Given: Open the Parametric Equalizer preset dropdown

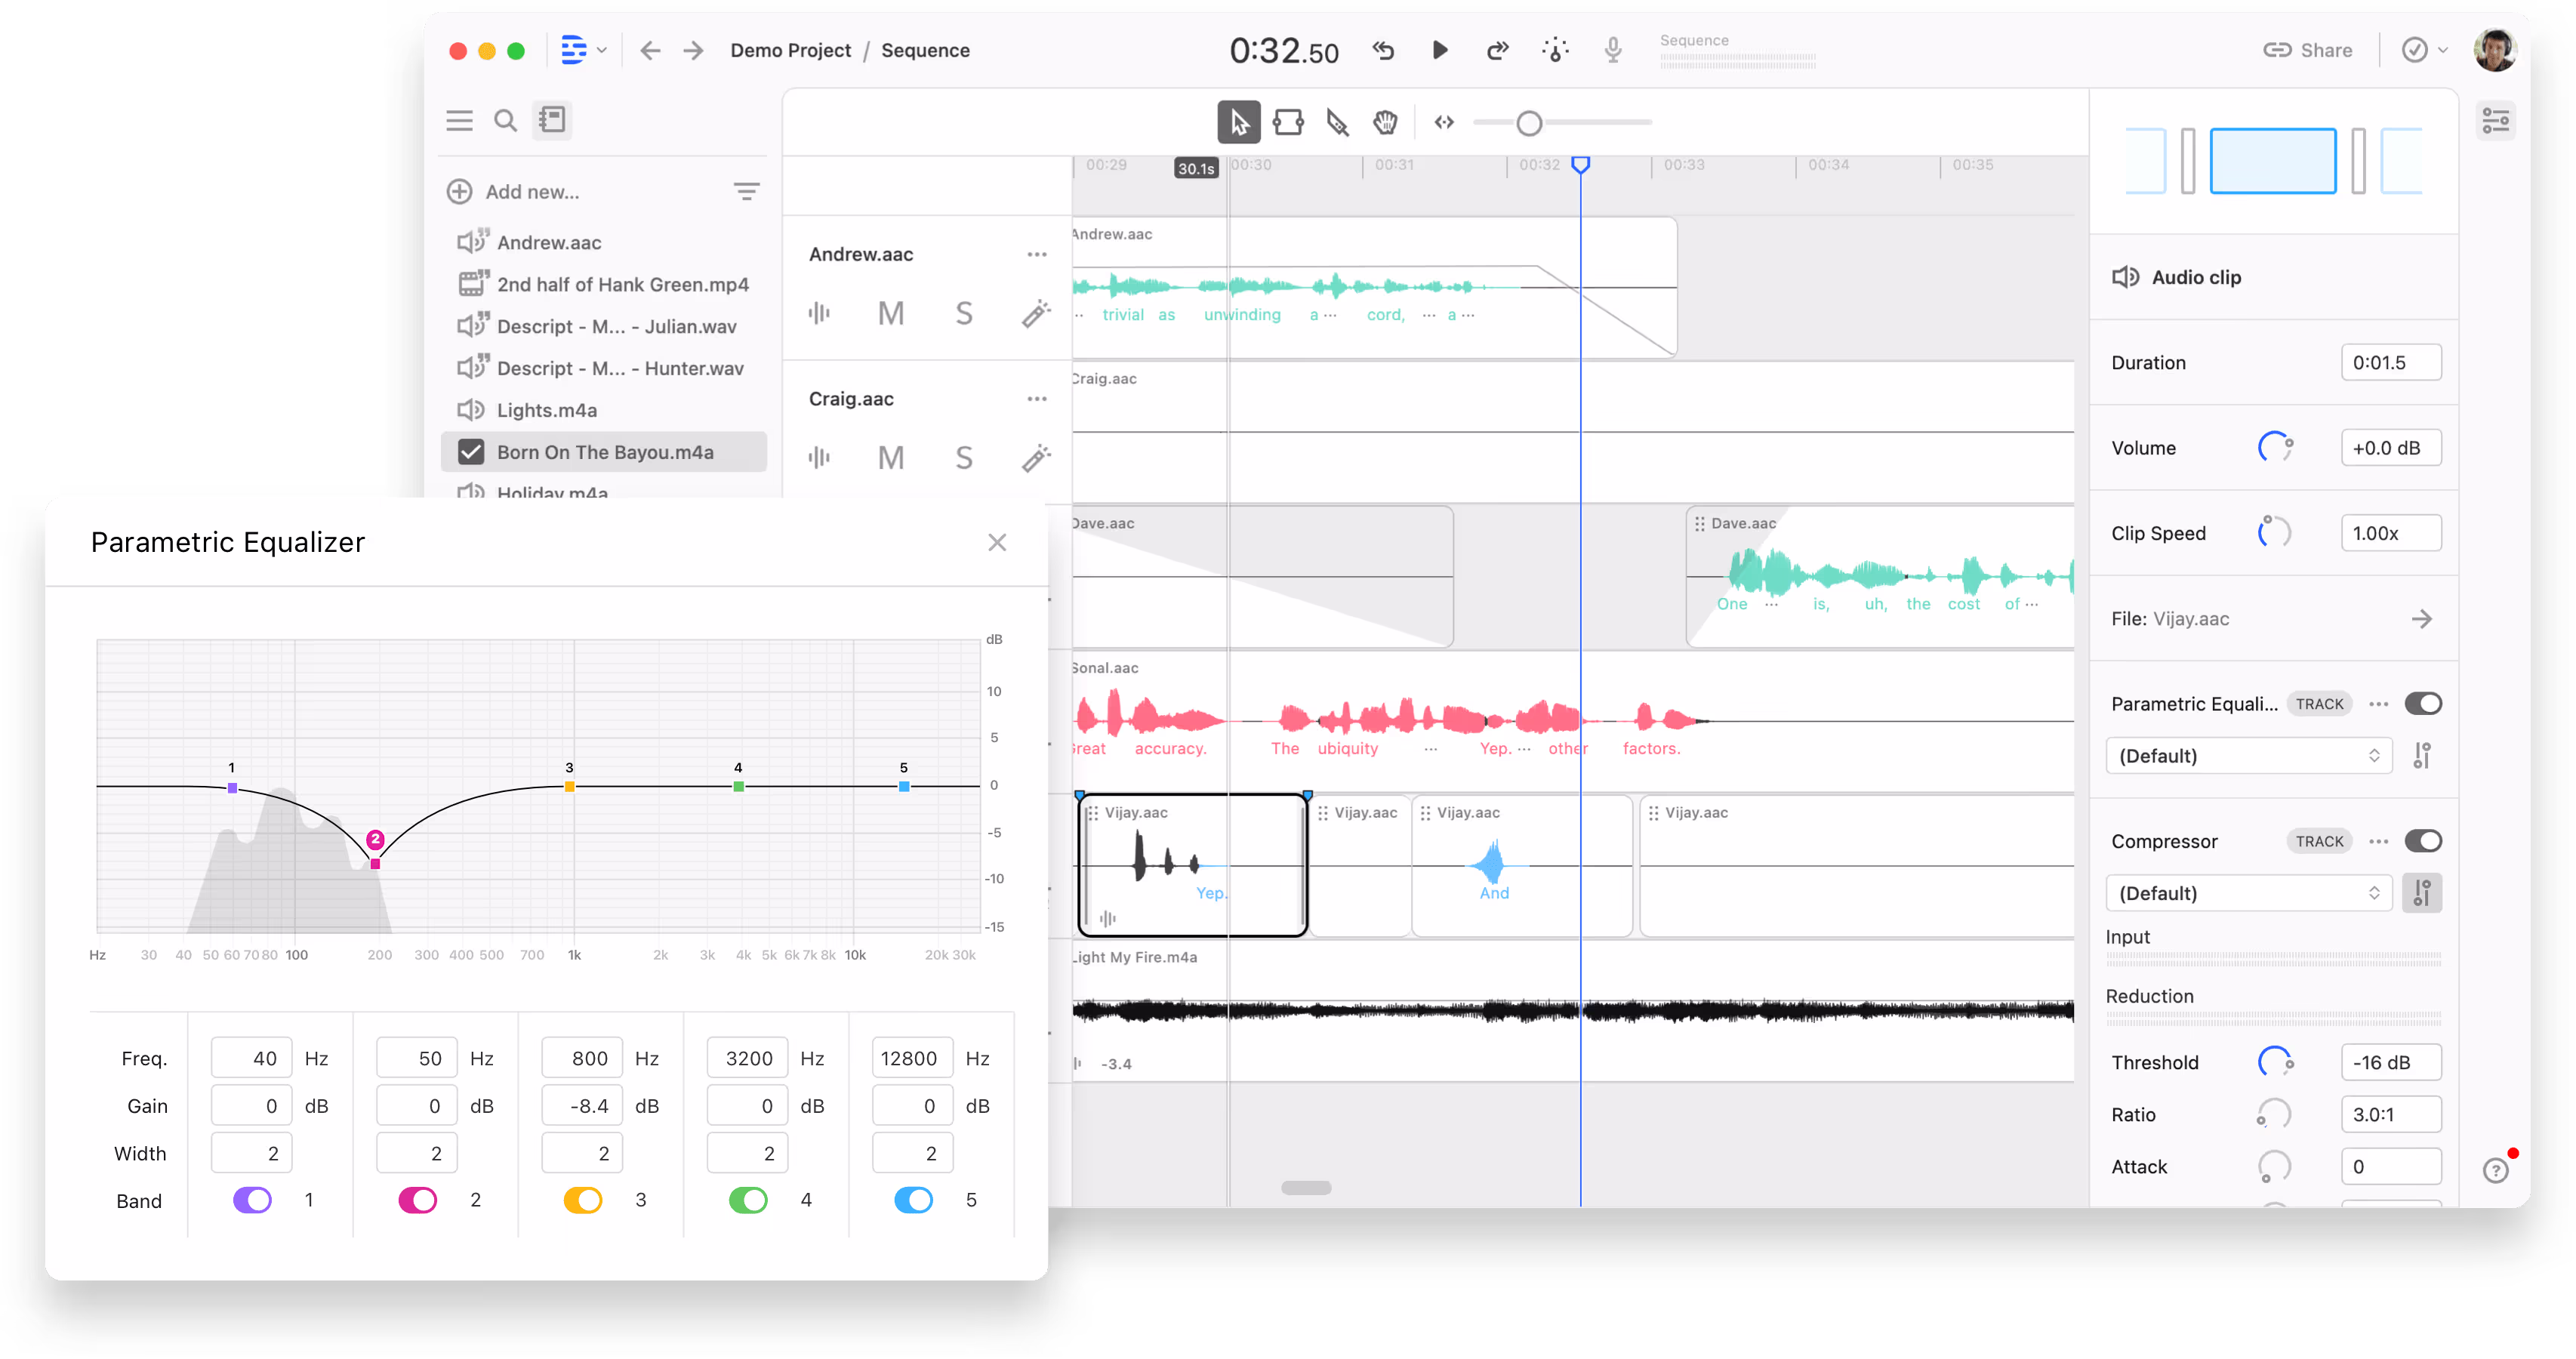Looking at the screenshot, I should click(x=2248, y=756).
